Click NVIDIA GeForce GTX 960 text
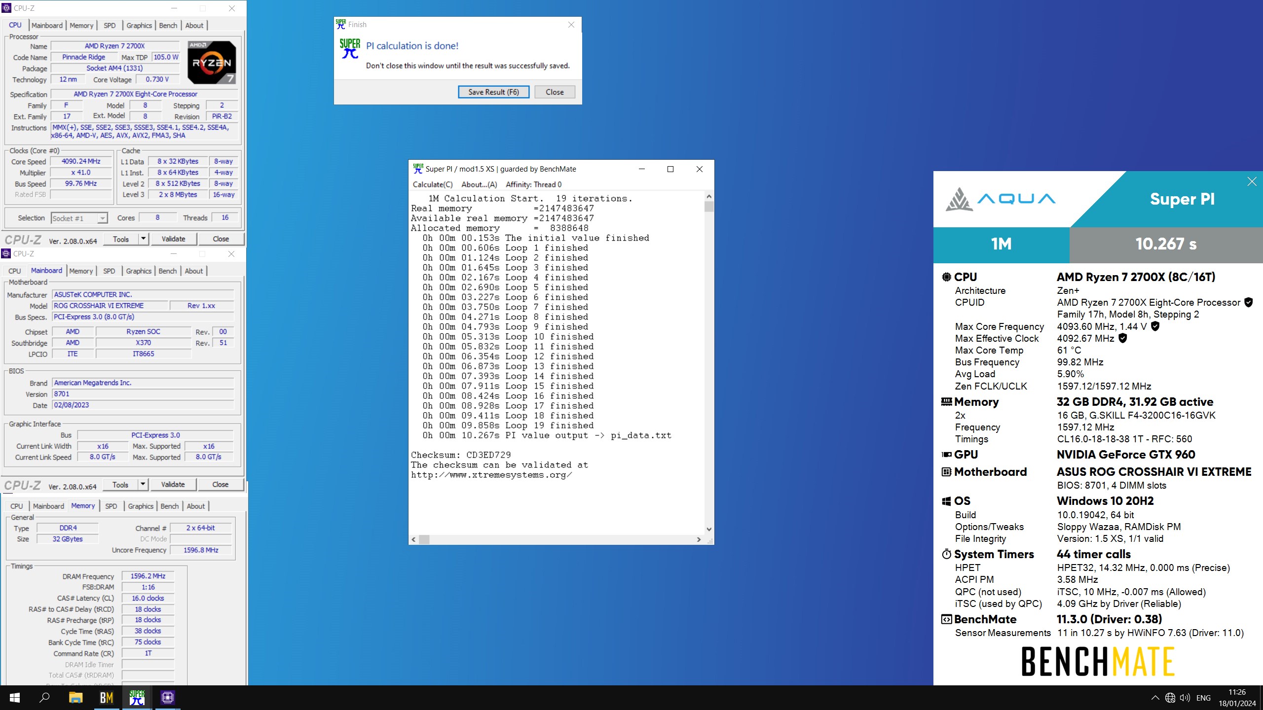The image size is (1263, 710). 1126,454
